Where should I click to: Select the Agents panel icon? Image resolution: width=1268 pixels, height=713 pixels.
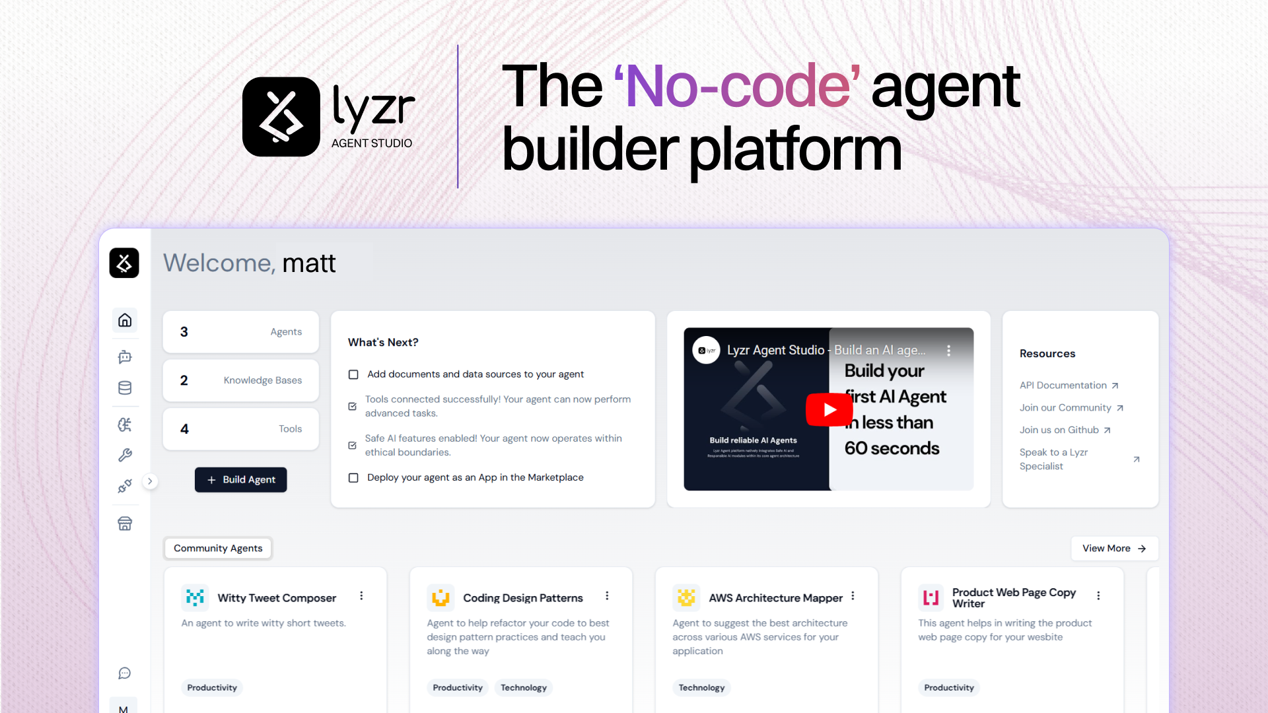[x=125, y=355]
